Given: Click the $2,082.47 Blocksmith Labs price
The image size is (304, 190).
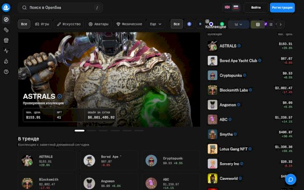Looking at the screenshot, I should pyautogui.click(x=284, y=88).
